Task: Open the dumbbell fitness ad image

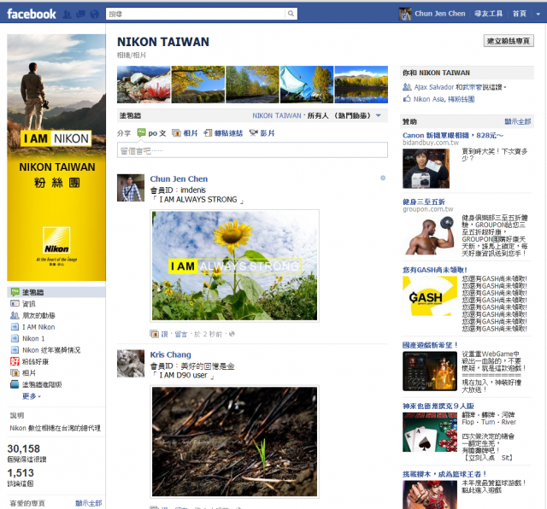Action: pyautogui.click(x=431, y=236)
